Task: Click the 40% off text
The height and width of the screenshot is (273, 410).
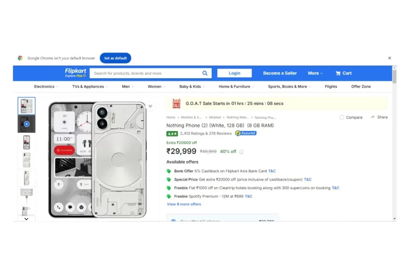Action: point(228,151)
